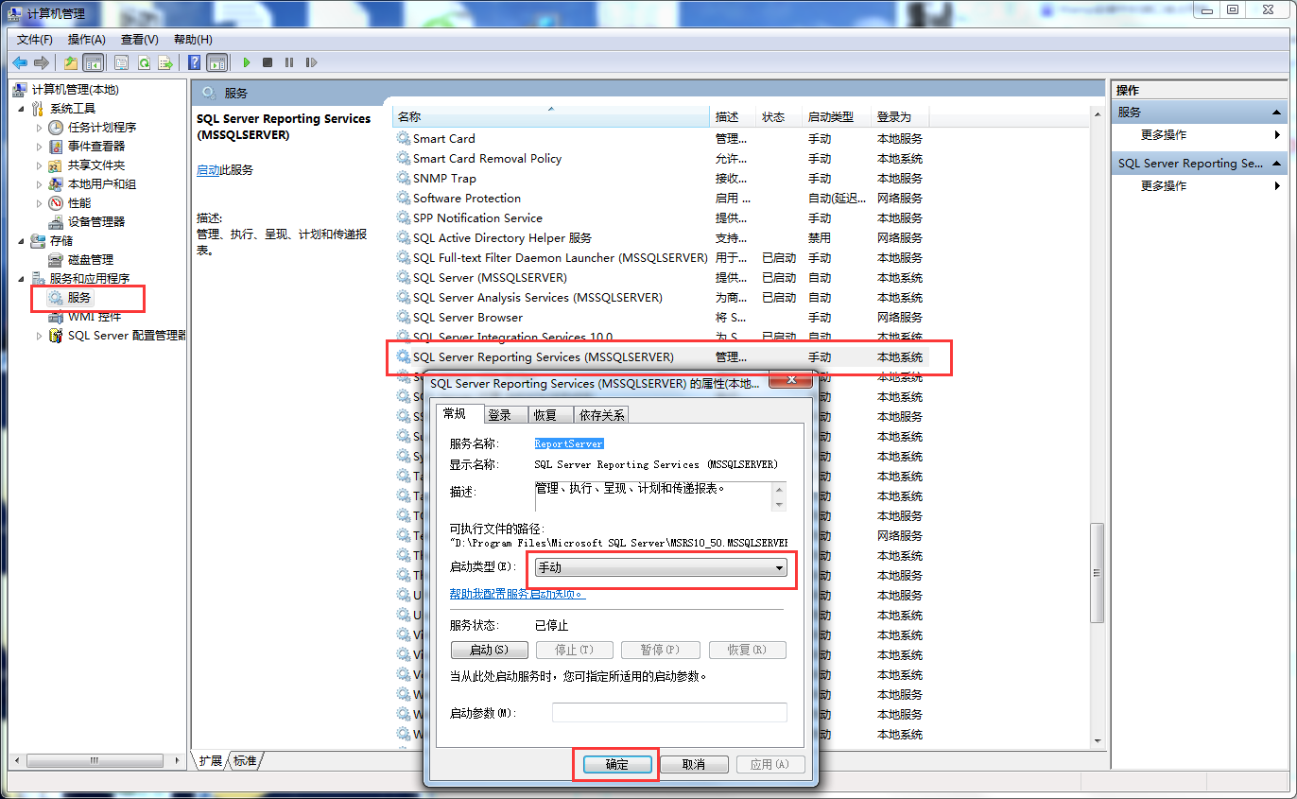Open the 启动类型 dropdown showing 手动

(x=661, y=567)
